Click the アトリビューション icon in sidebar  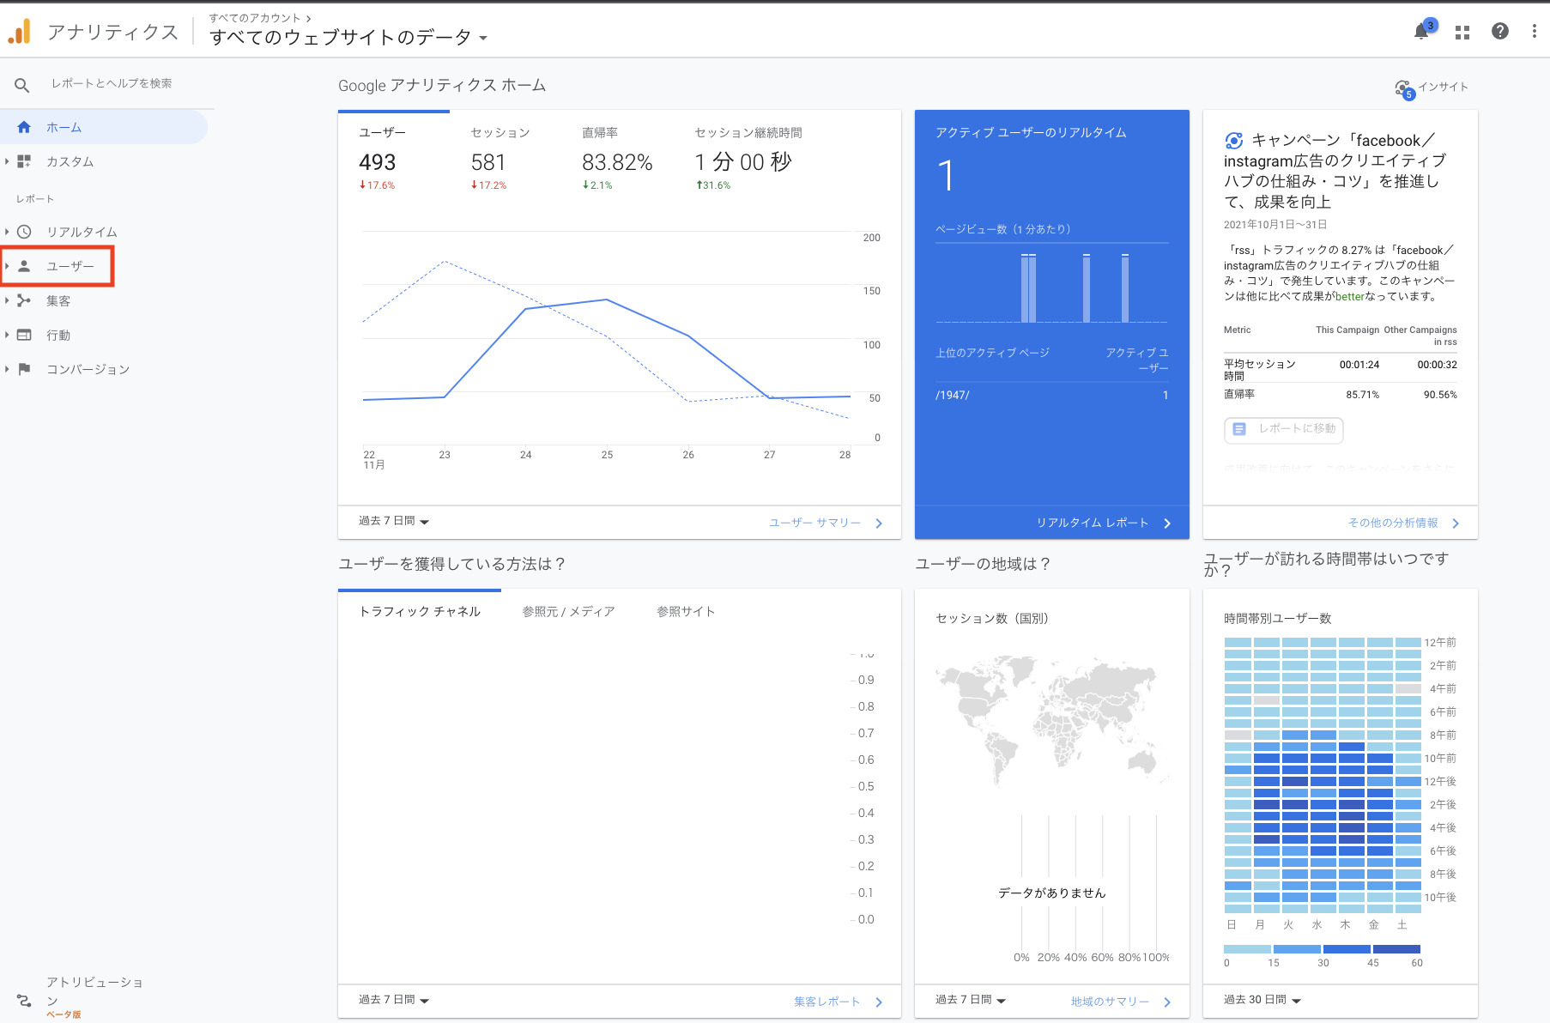(24, 1000)
